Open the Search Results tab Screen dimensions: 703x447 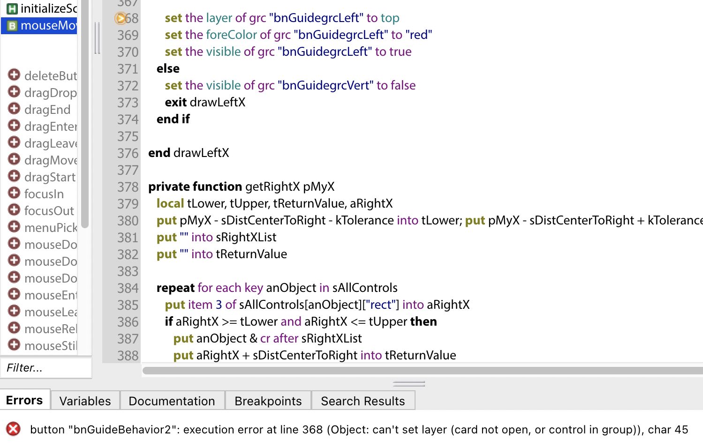point(363,401)
